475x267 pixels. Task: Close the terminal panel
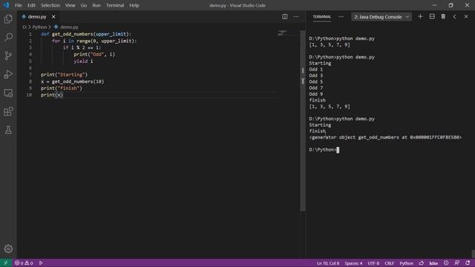466,16
